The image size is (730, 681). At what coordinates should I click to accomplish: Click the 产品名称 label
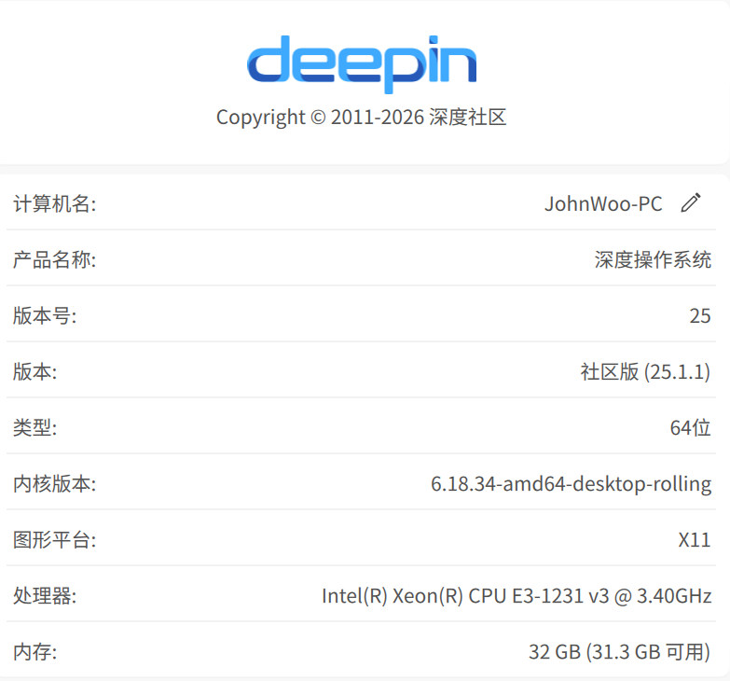pos(54,260)
